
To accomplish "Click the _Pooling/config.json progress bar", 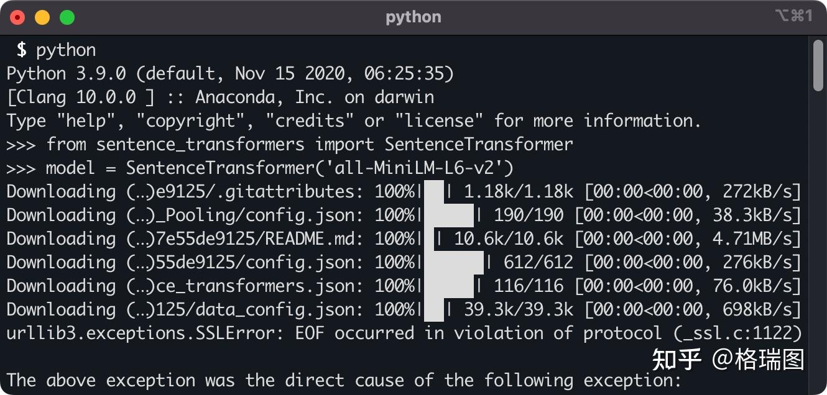I will [449, 215].
